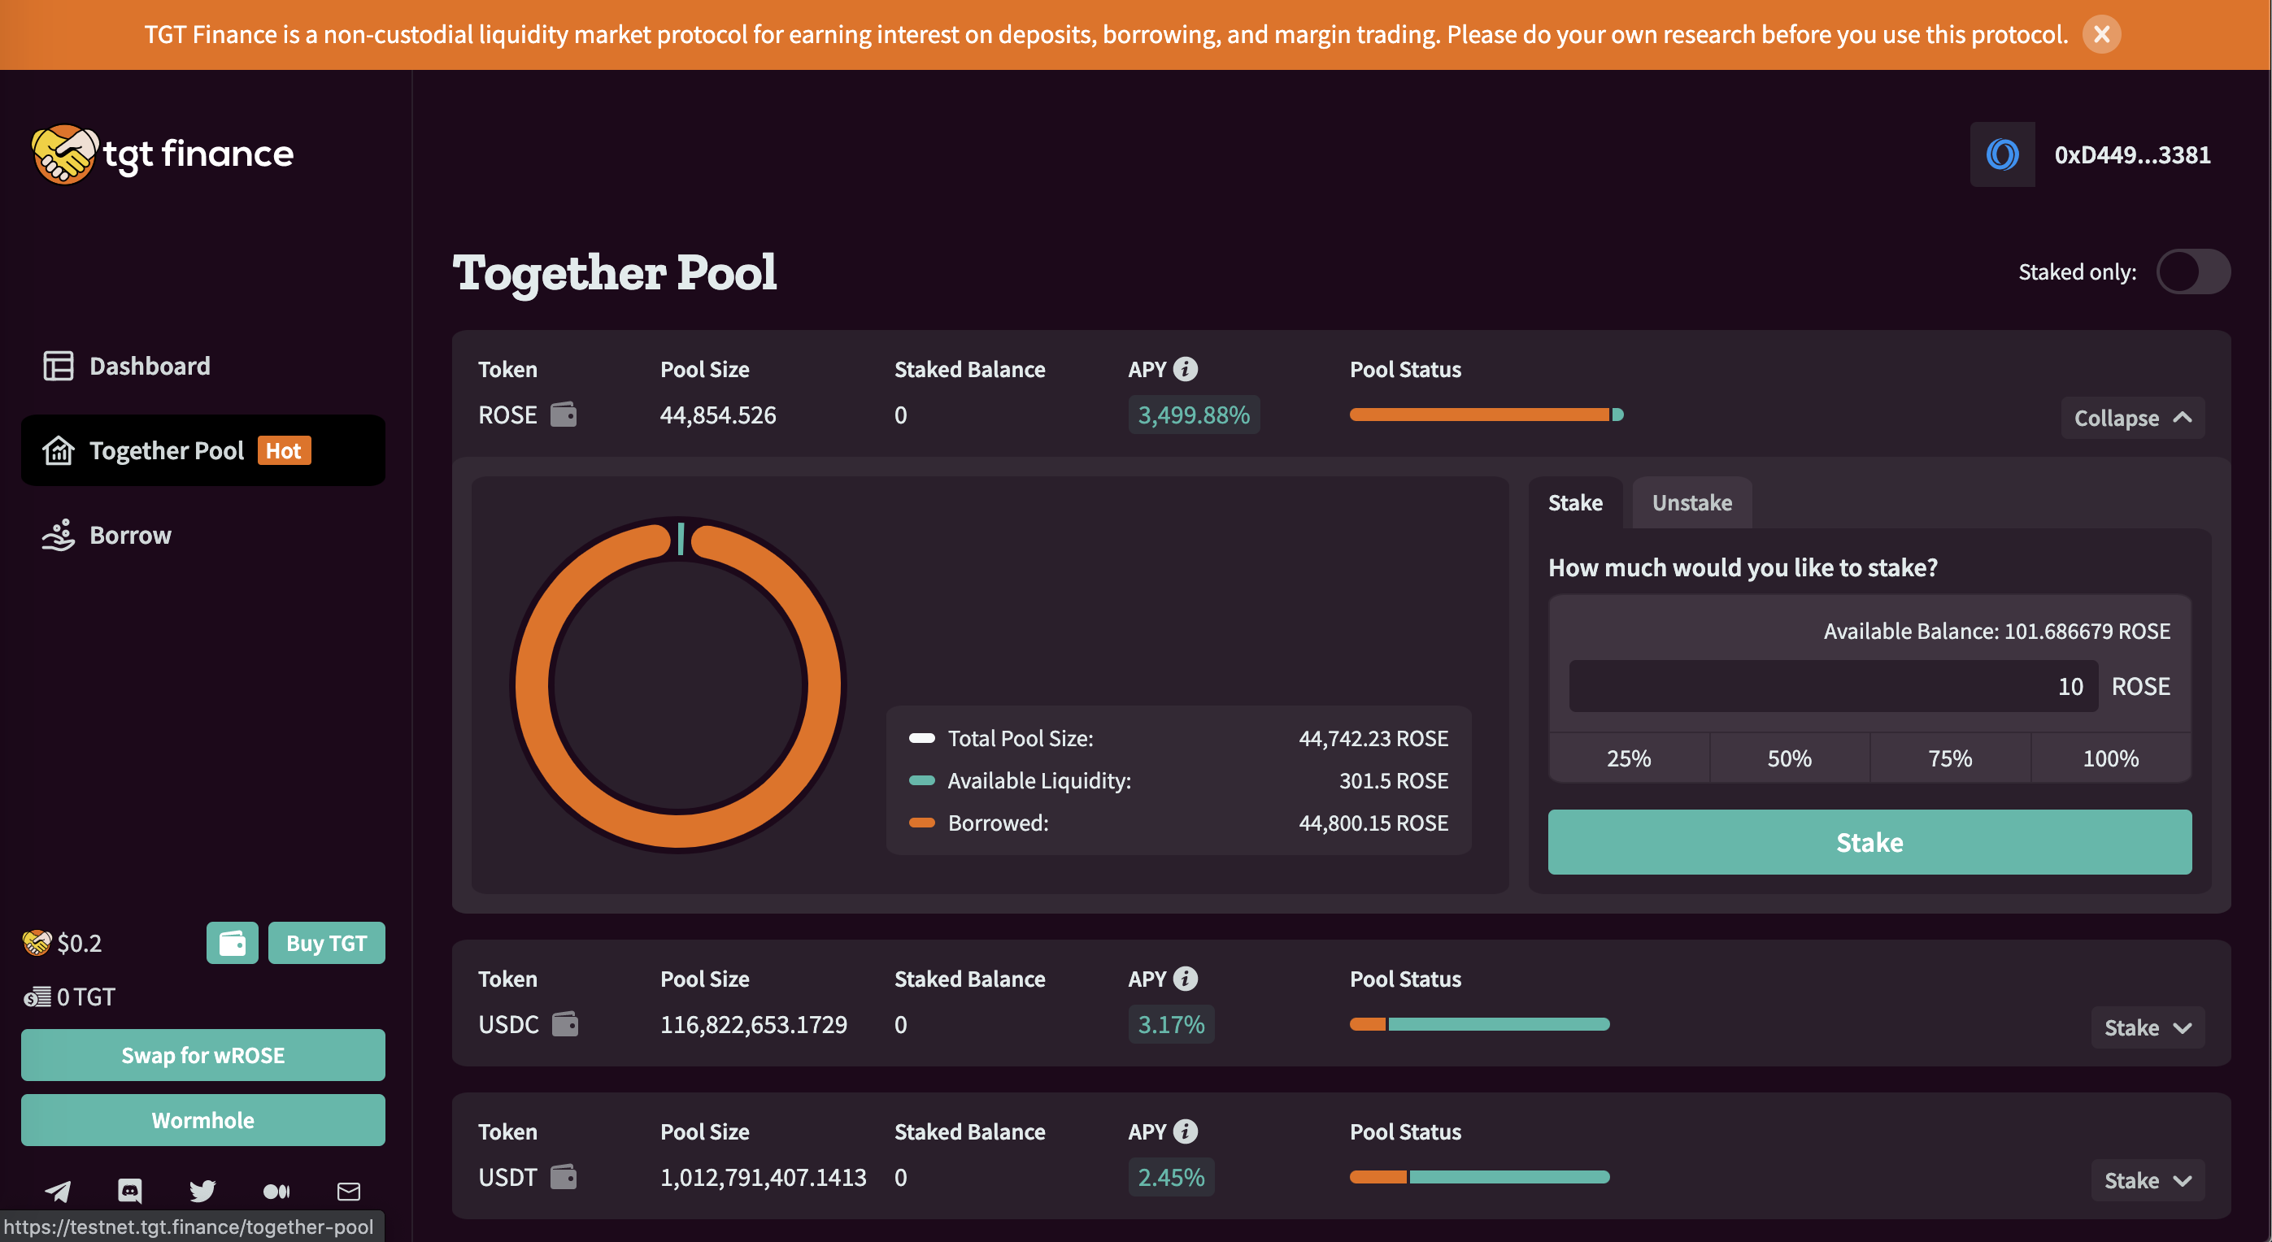Click the Telegram icon in sidebar footer
The width and height of the screenshot is (2272, 1242).
[x=59, y=1192]
